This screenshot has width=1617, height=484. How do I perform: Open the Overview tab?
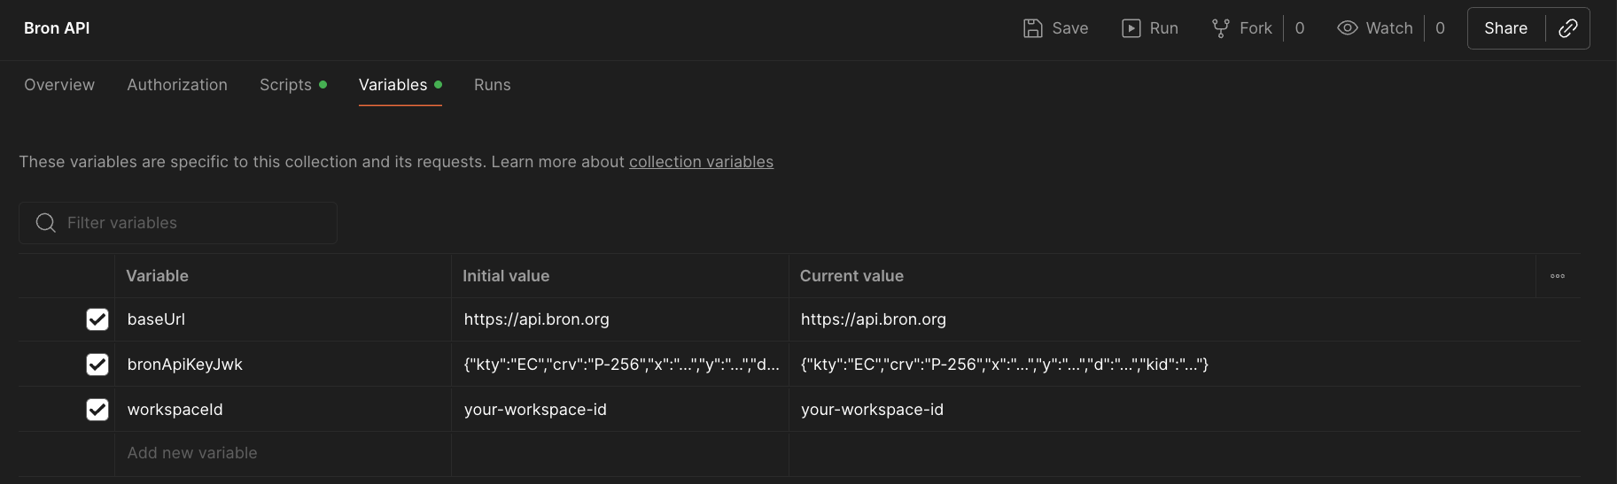point(59,85)
